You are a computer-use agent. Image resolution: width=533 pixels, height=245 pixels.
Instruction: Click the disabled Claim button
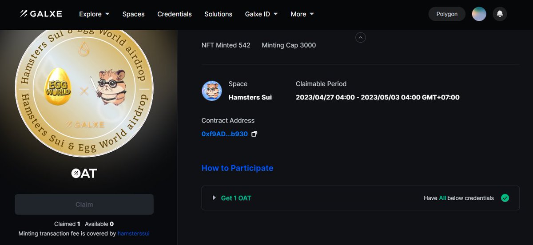tap(84, 205)
